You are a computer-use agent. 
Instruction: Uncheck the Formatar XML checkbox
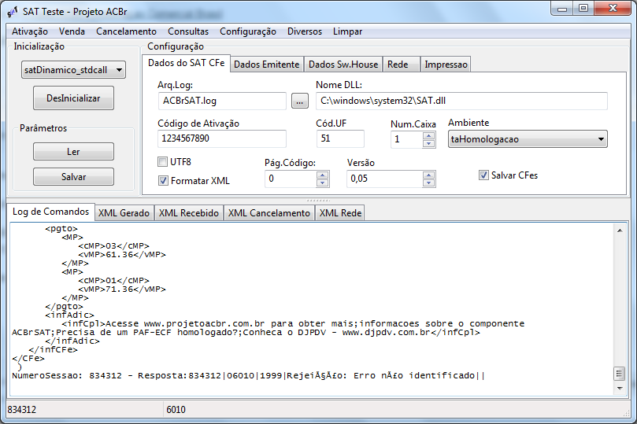[163, 181]
